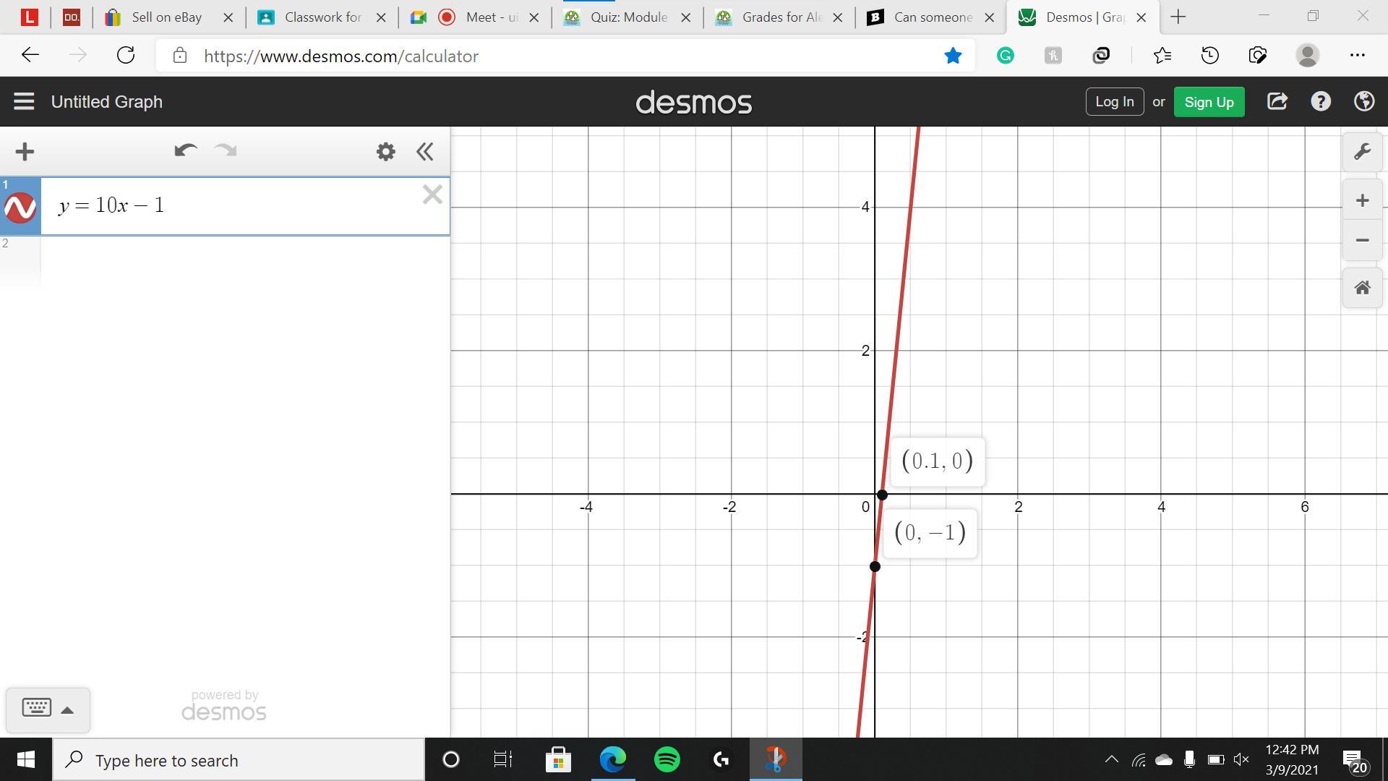Open Spotify from the taskbar
This screenshot has height=781, width=1388.
point(667,760)
